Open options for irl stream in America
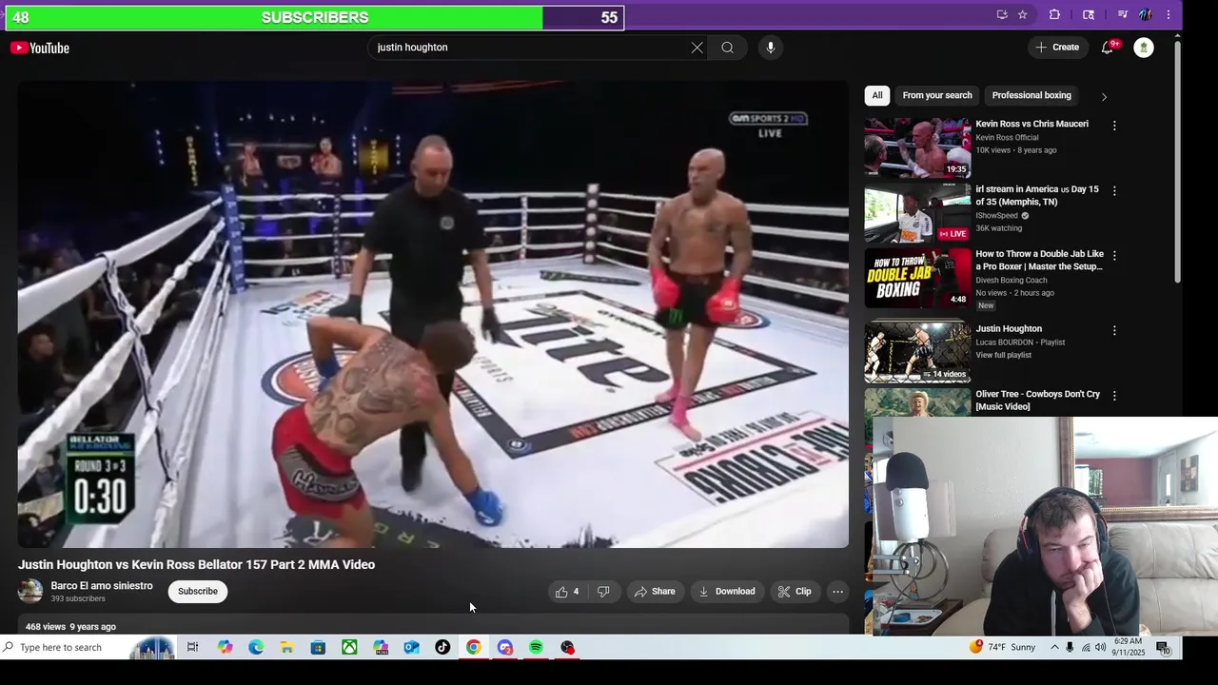This screenshot has height=685, width=1218. pos(1114,190)
